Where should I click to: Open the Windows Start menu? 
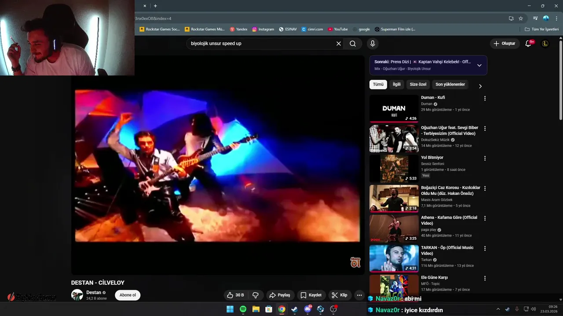pos(230,309)
